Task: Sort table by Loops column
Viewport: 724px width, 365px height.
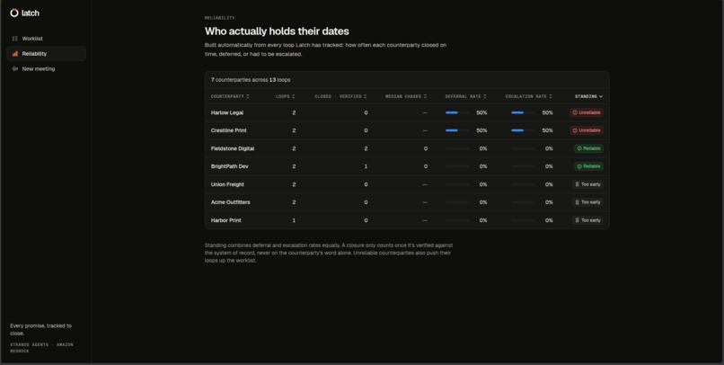Action: tap(286, 96)
